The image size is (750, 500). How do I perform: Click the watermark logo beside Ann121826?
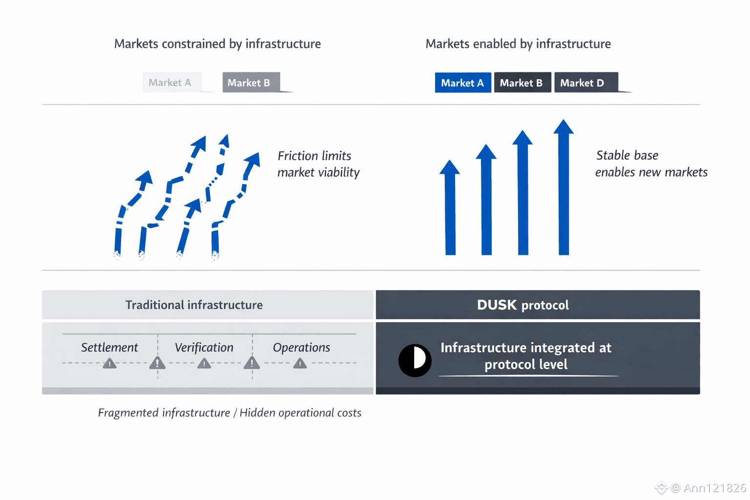coord(661,487)
